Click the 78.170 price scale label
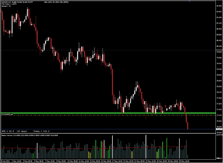 click(x=219, y=92)
